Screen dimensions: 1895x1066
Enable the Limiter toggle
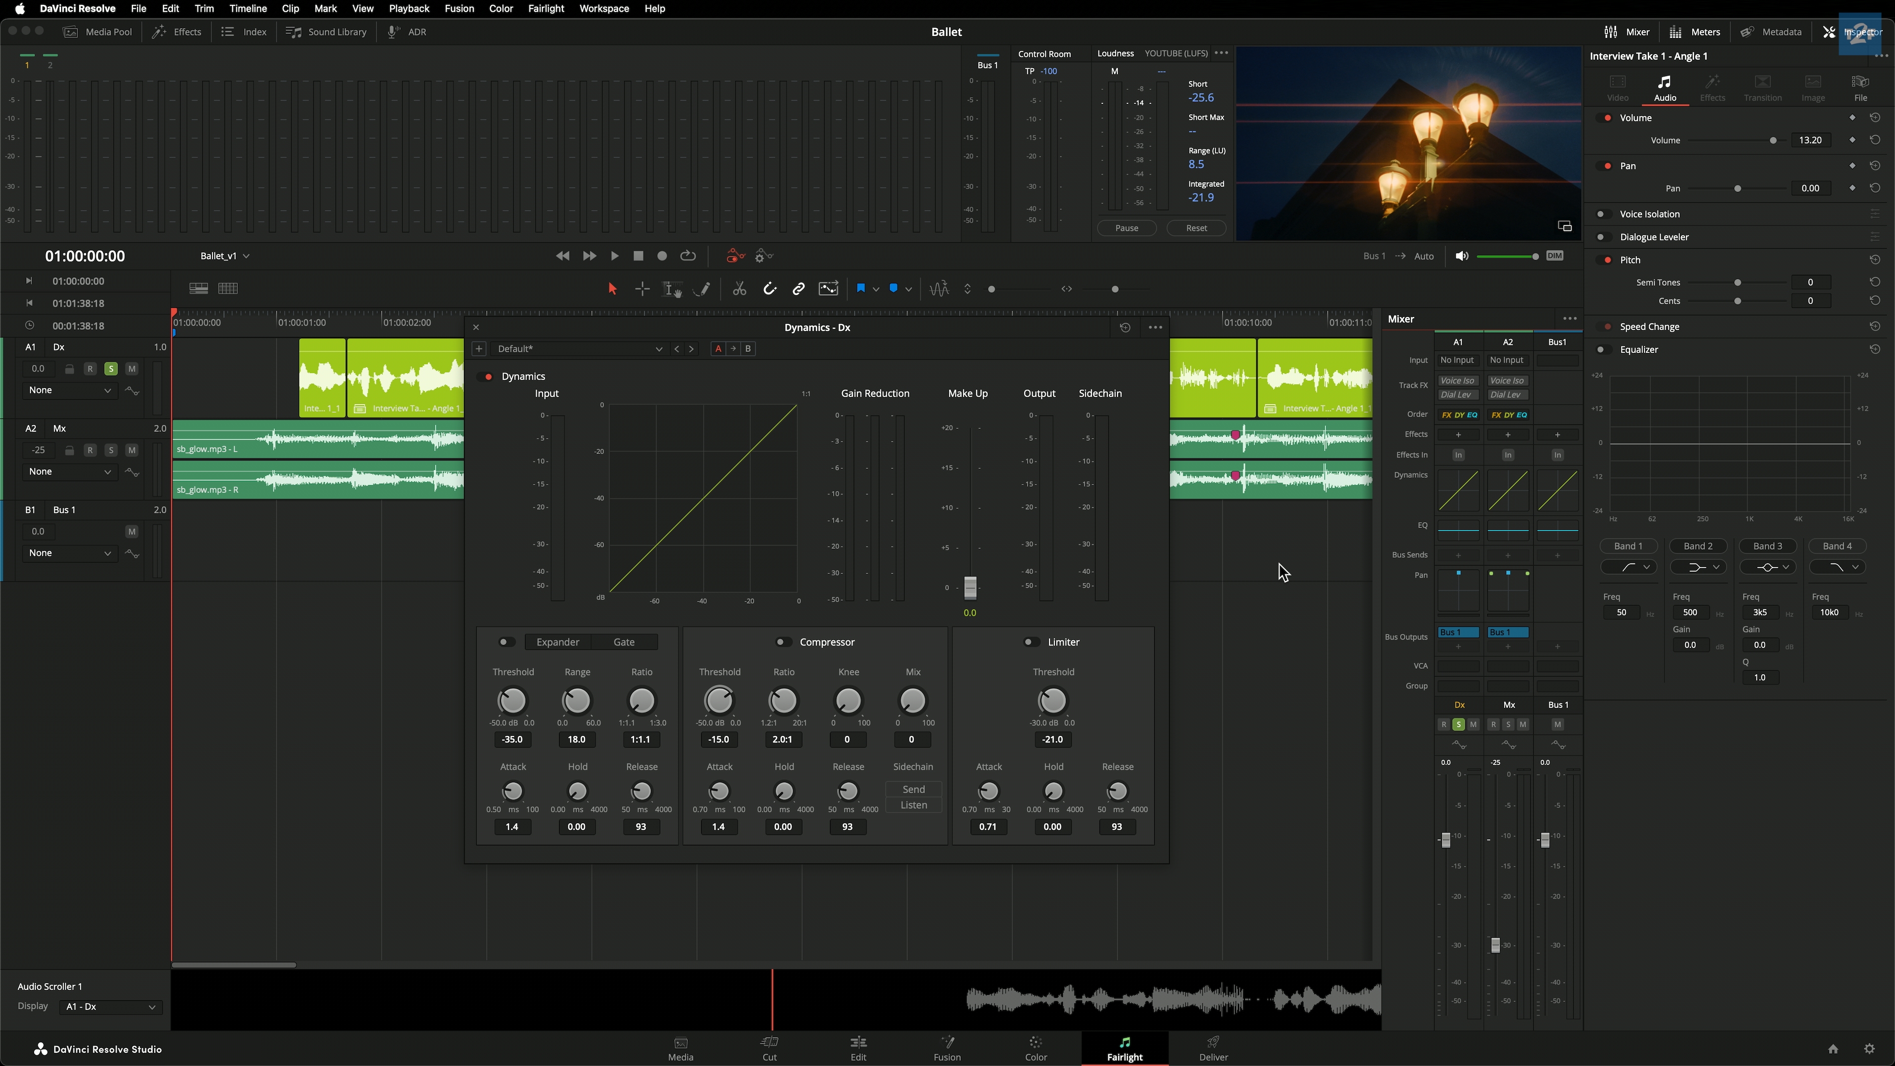pos(1031,642)
